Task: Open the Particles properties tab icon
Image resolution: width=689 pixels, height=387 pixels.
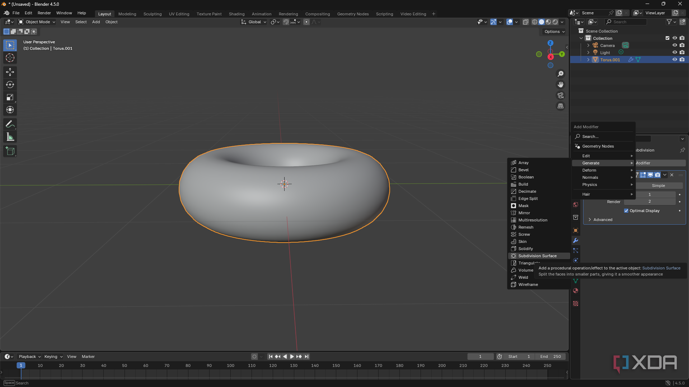Action: pos(576,250)
